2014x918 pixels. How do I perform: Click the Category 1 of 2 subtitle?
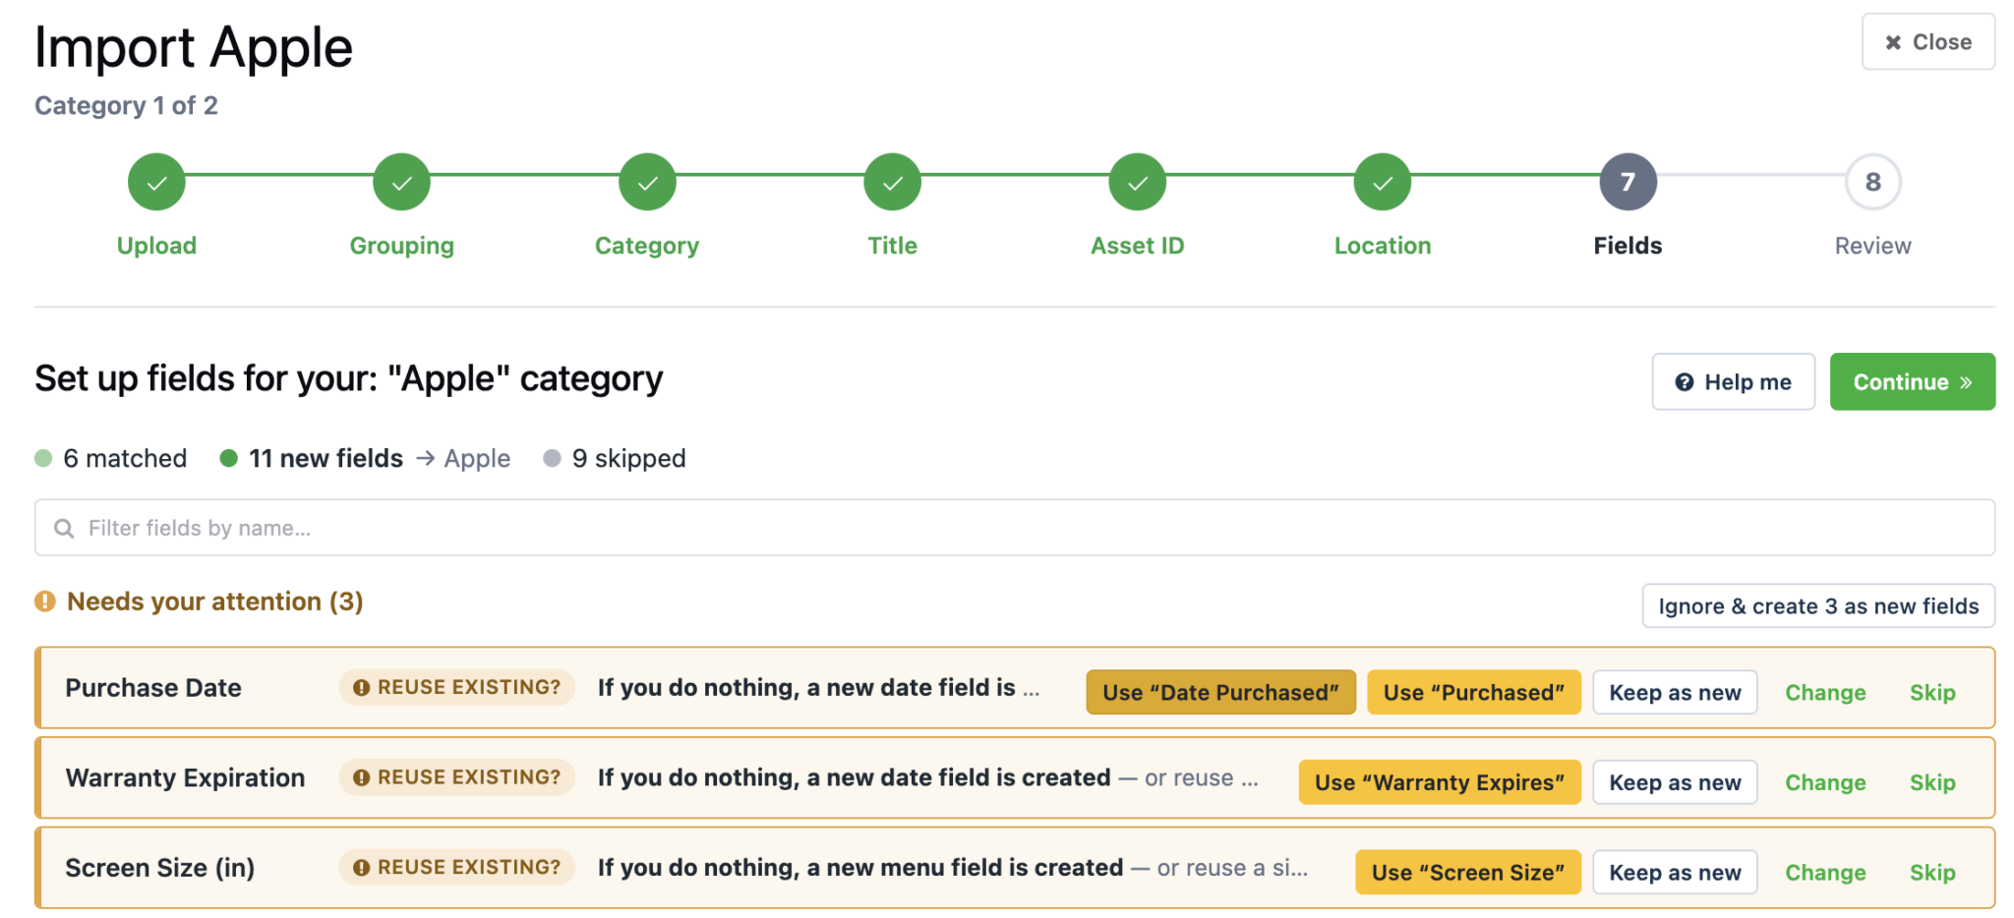click(126, 105)
